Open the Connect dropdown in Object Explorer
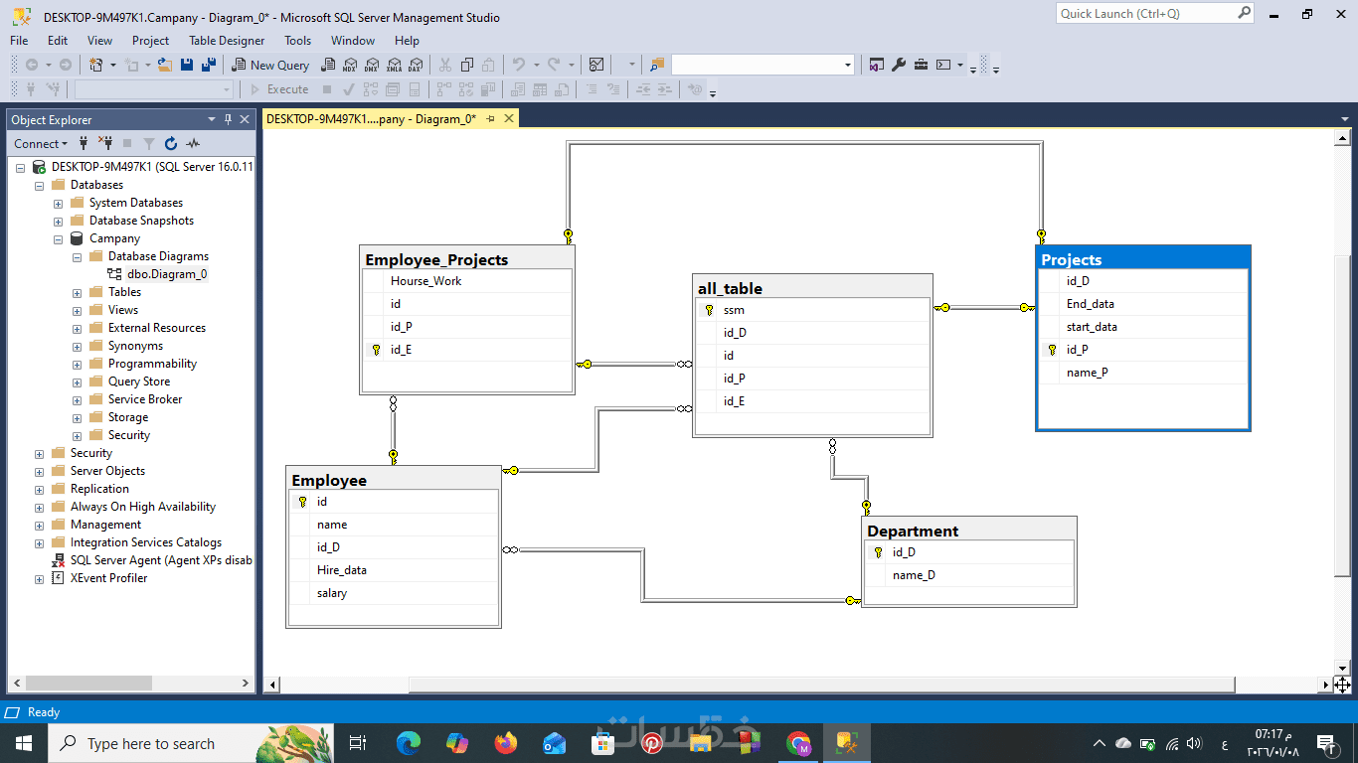Image resolution: width=1358 pixels, height=763 pixels. click(x=41, y=143)
